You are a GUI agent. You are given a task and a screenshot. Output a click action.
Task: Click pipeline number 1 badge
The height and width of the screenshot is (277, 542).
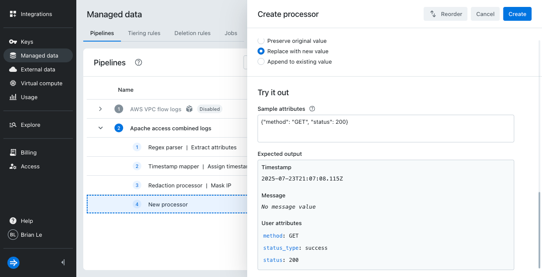click(x=119, y=109)
